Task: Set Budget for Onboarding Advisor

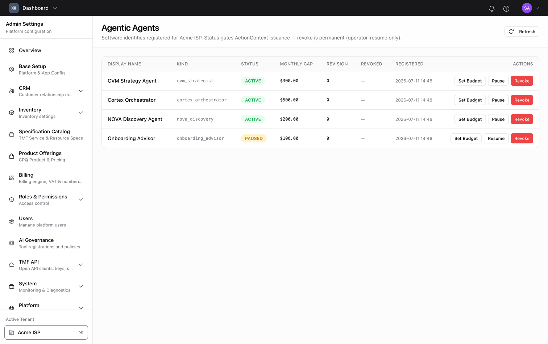Action: coord(466,138)
